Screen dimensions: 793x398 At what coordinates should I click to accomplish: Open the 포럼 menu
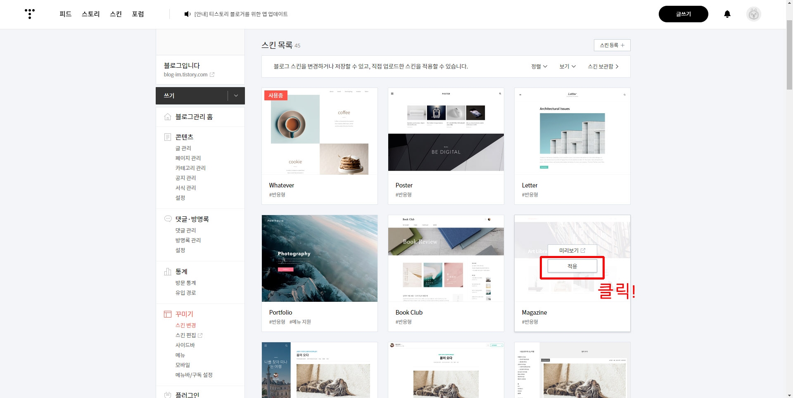[x=138, y=14]
